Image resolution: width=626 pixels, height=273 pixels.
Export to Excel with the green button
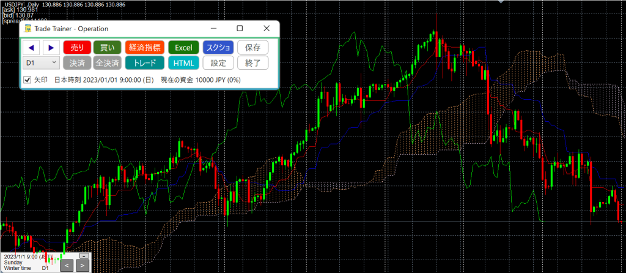tap(183, 47)
